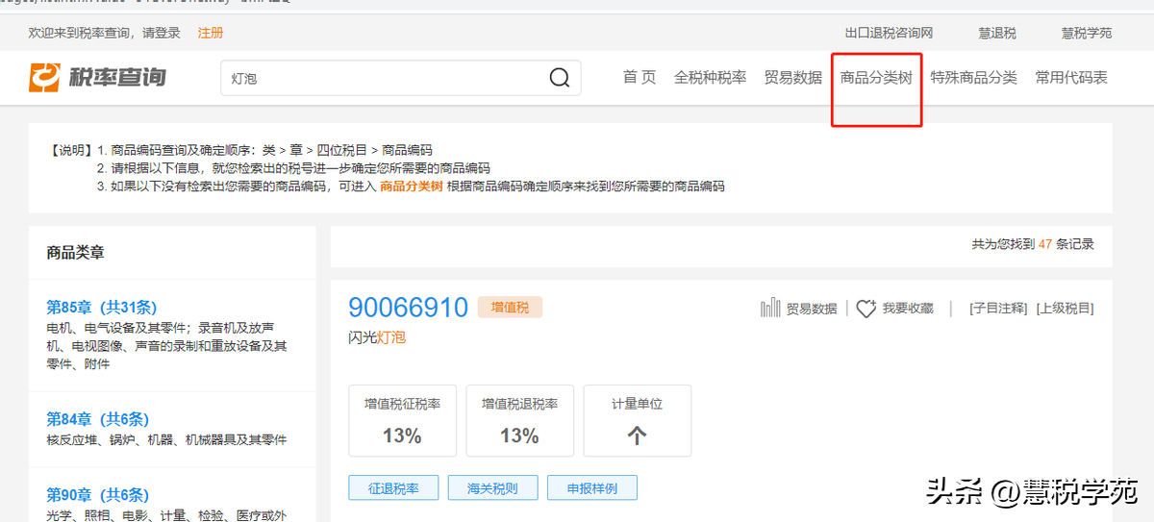Expand 第85章 category in sidebar
The width and height of the screenshot is (1154, 522).
[x=101, y=308]
